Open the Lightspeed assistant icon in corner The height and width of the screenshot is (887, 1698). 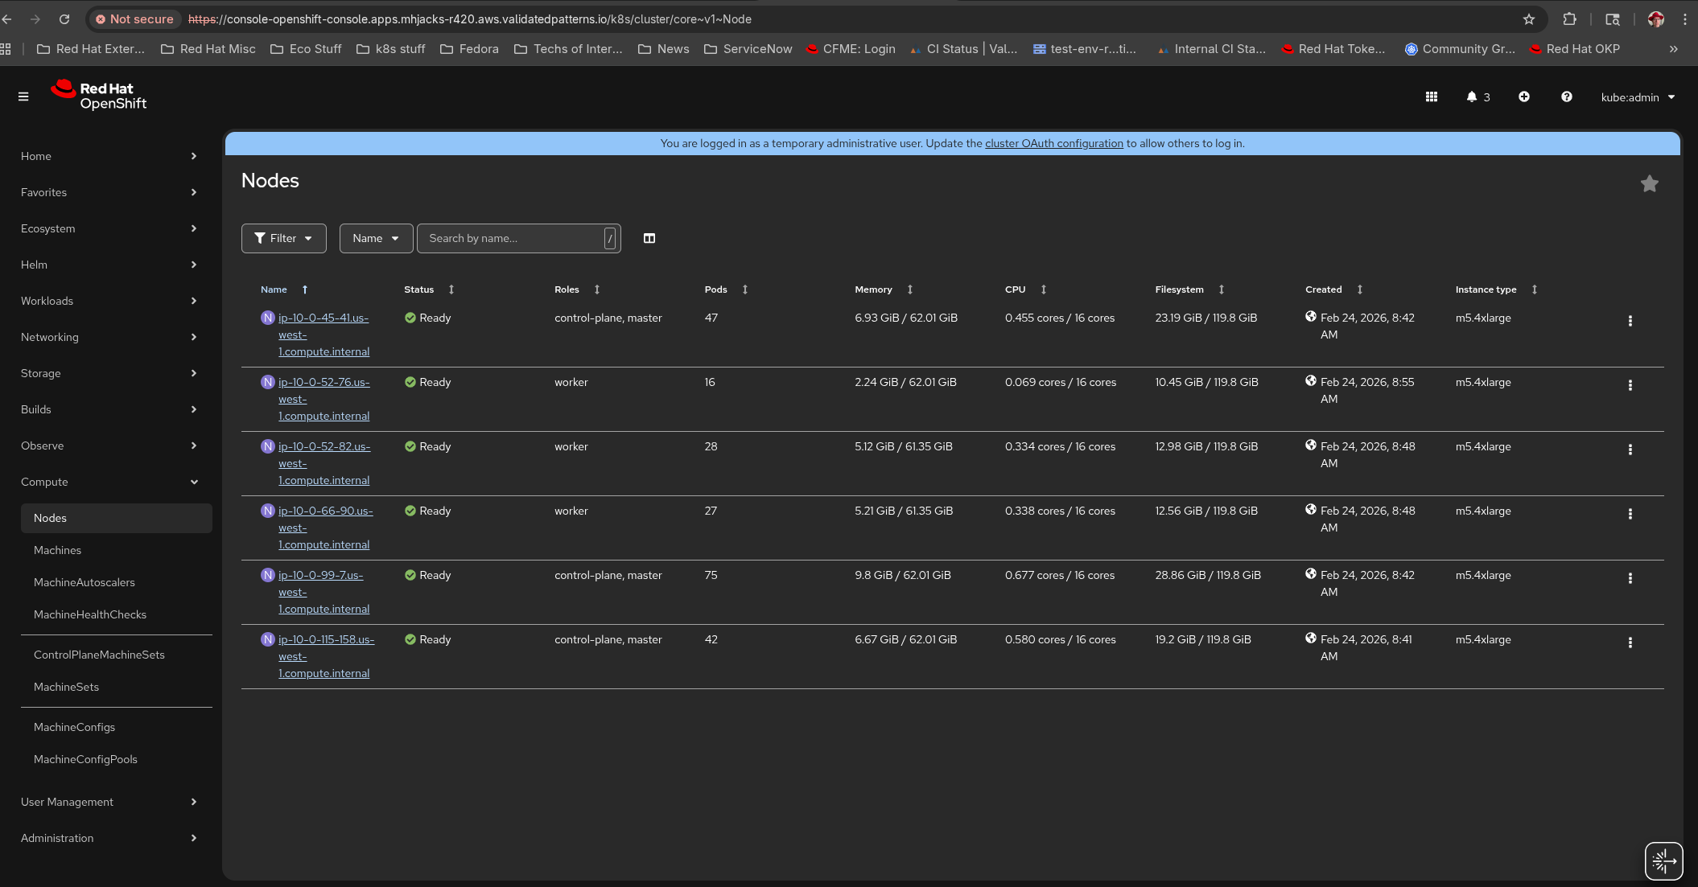point(1663,860)
